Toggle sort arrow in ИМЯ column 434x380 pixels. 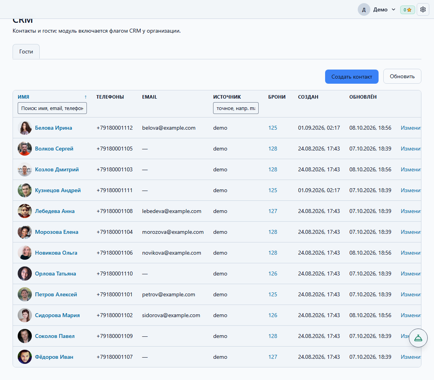(86, 97)
